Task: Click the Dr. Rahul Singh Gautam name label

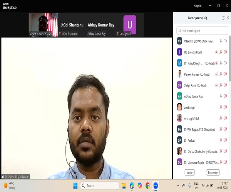Action: point(16,176)
